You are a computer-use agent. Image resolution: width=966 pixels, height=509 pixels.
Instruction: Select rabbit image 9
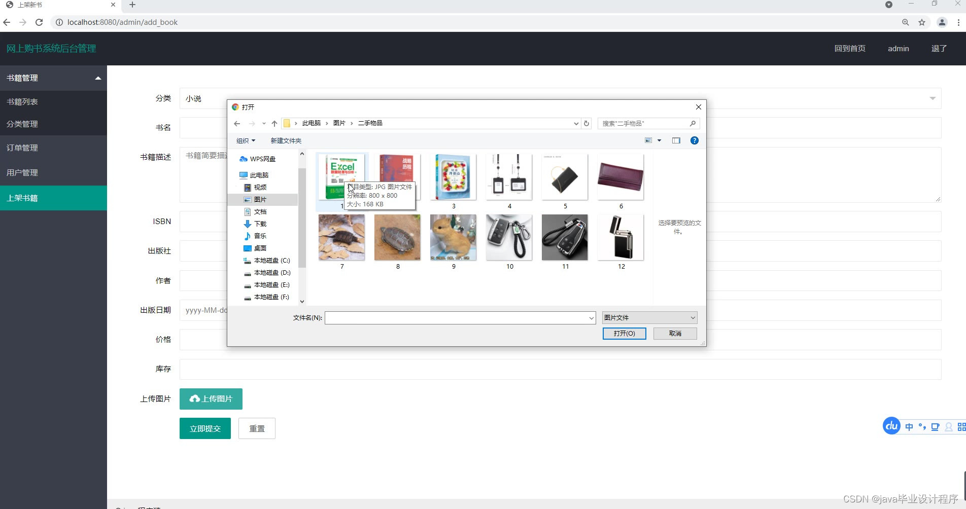coord(453,237)
